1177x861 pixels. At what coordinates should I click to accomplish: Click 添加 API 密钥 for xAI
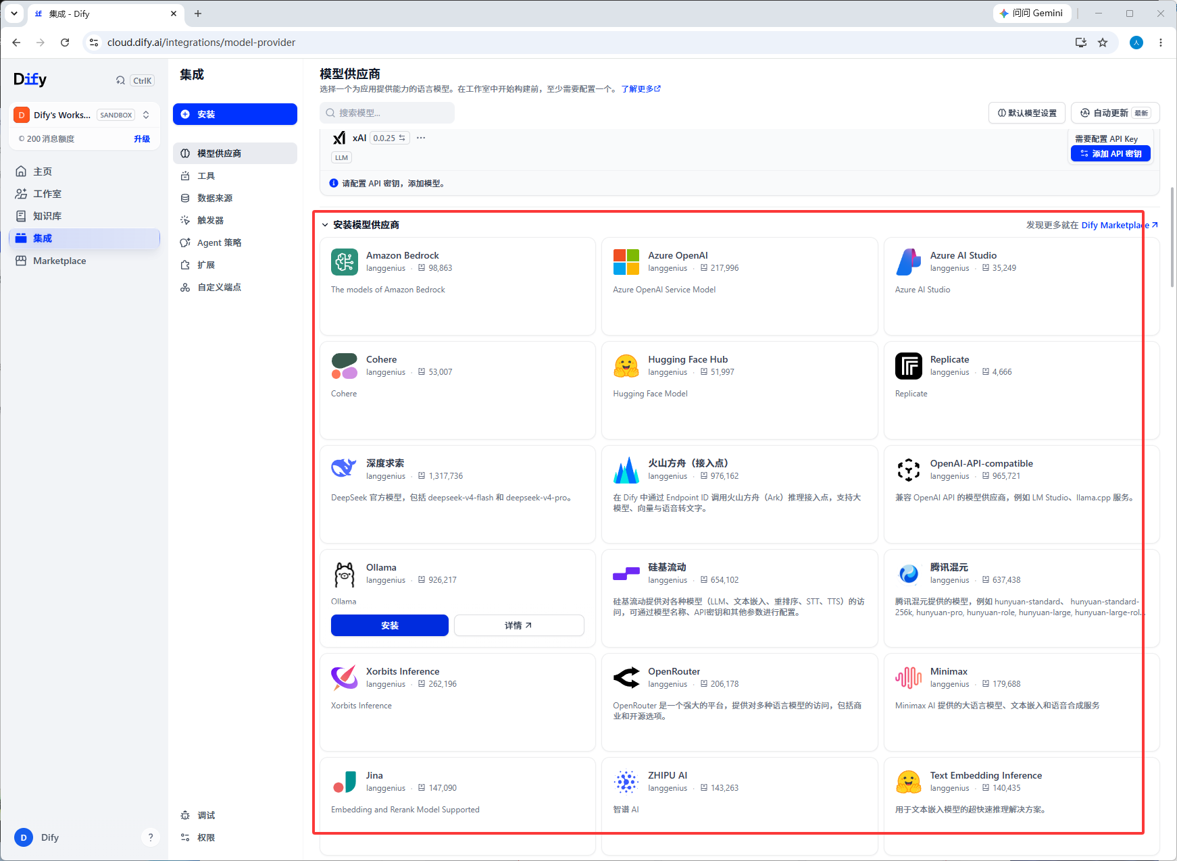point(1111,154)
